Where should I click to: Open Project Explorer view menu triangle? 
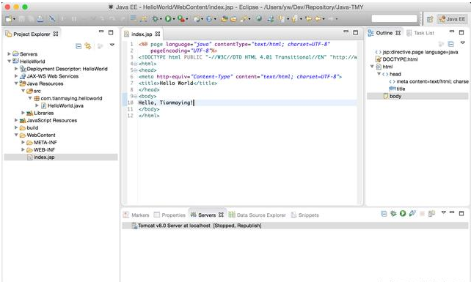112,45
